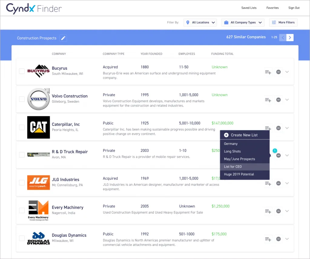Open the JLG Industries company name
The height and width of the screenshot is (259, 310).
pos(65,179)
